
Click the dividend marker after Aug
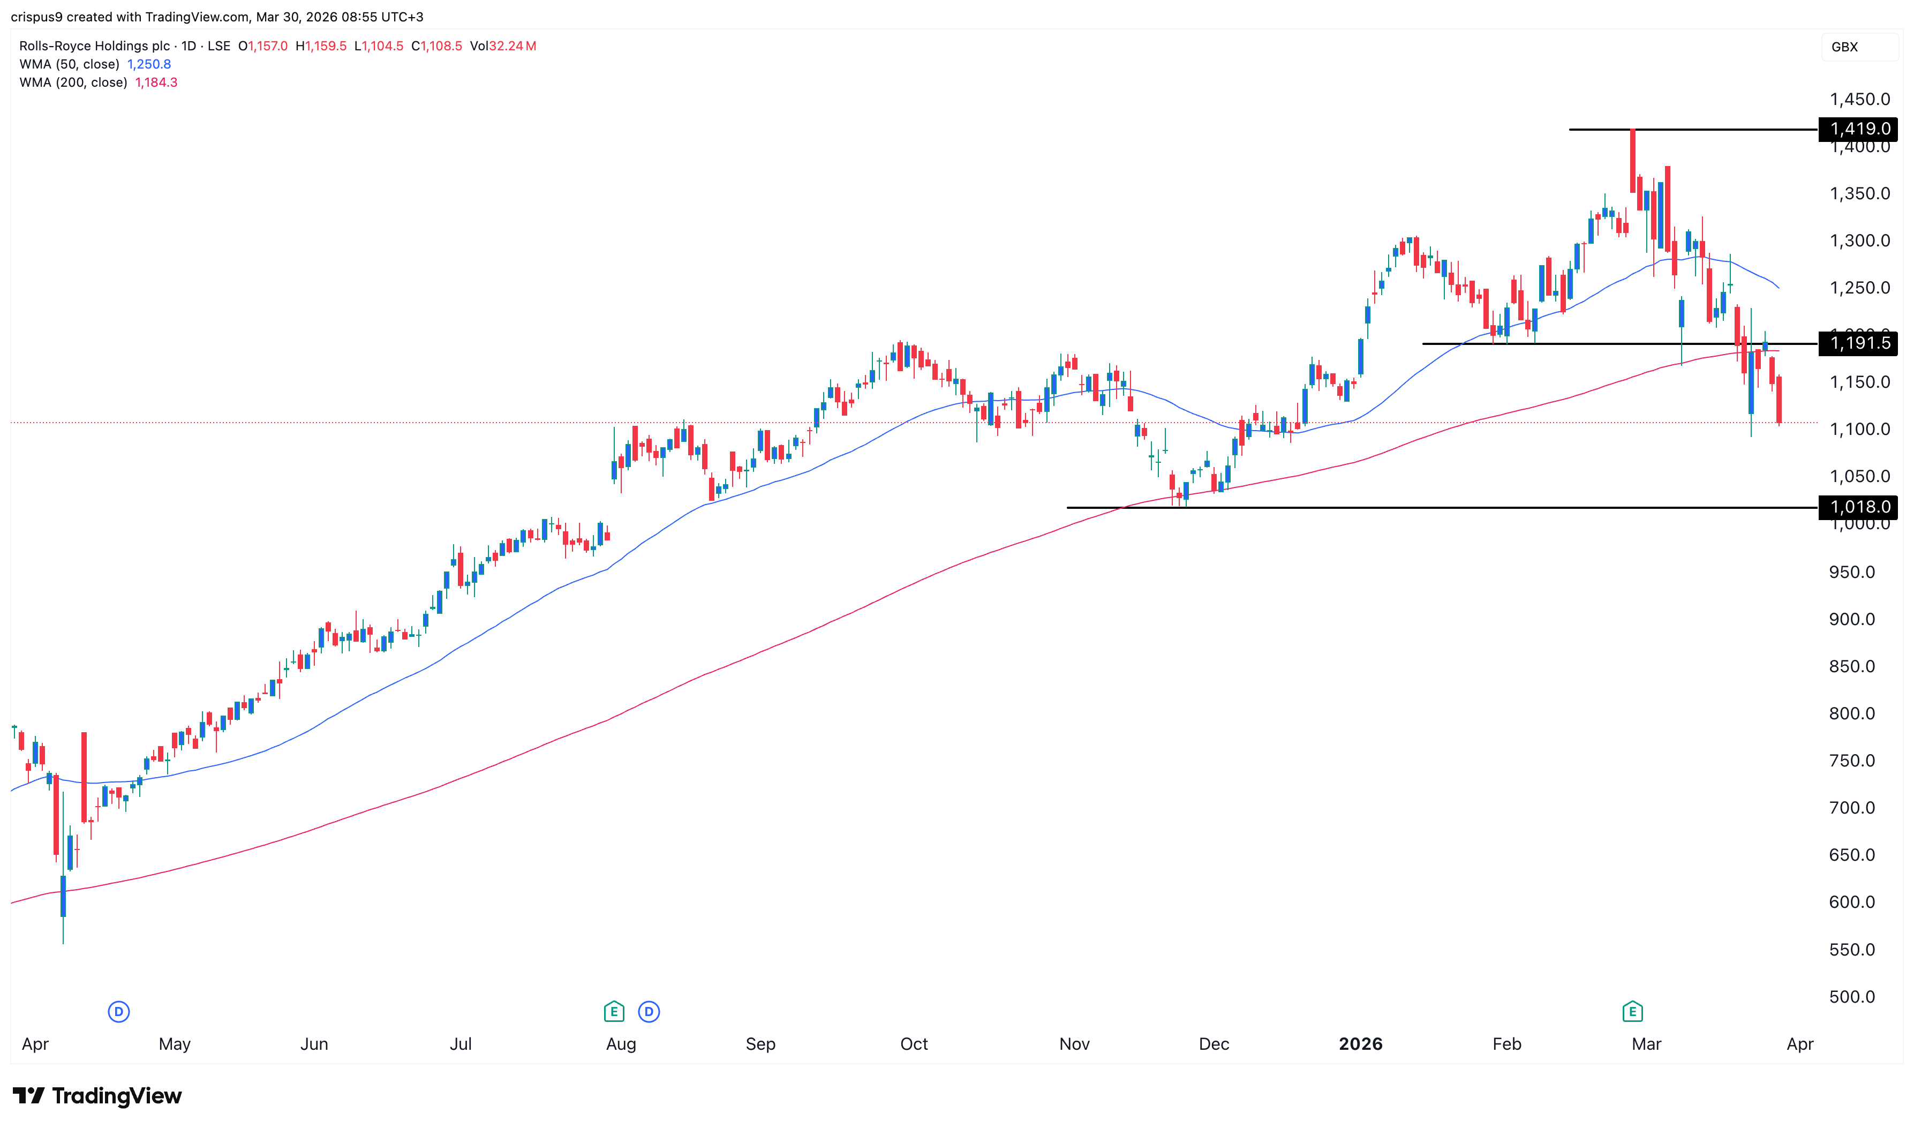(649, 1012)
